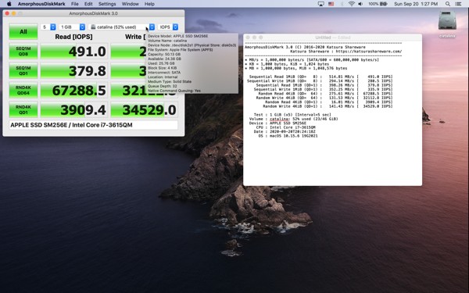Click the date and time in menu bar
The width and height of the screenshot is (469, 293).
[x=416, y=4]
